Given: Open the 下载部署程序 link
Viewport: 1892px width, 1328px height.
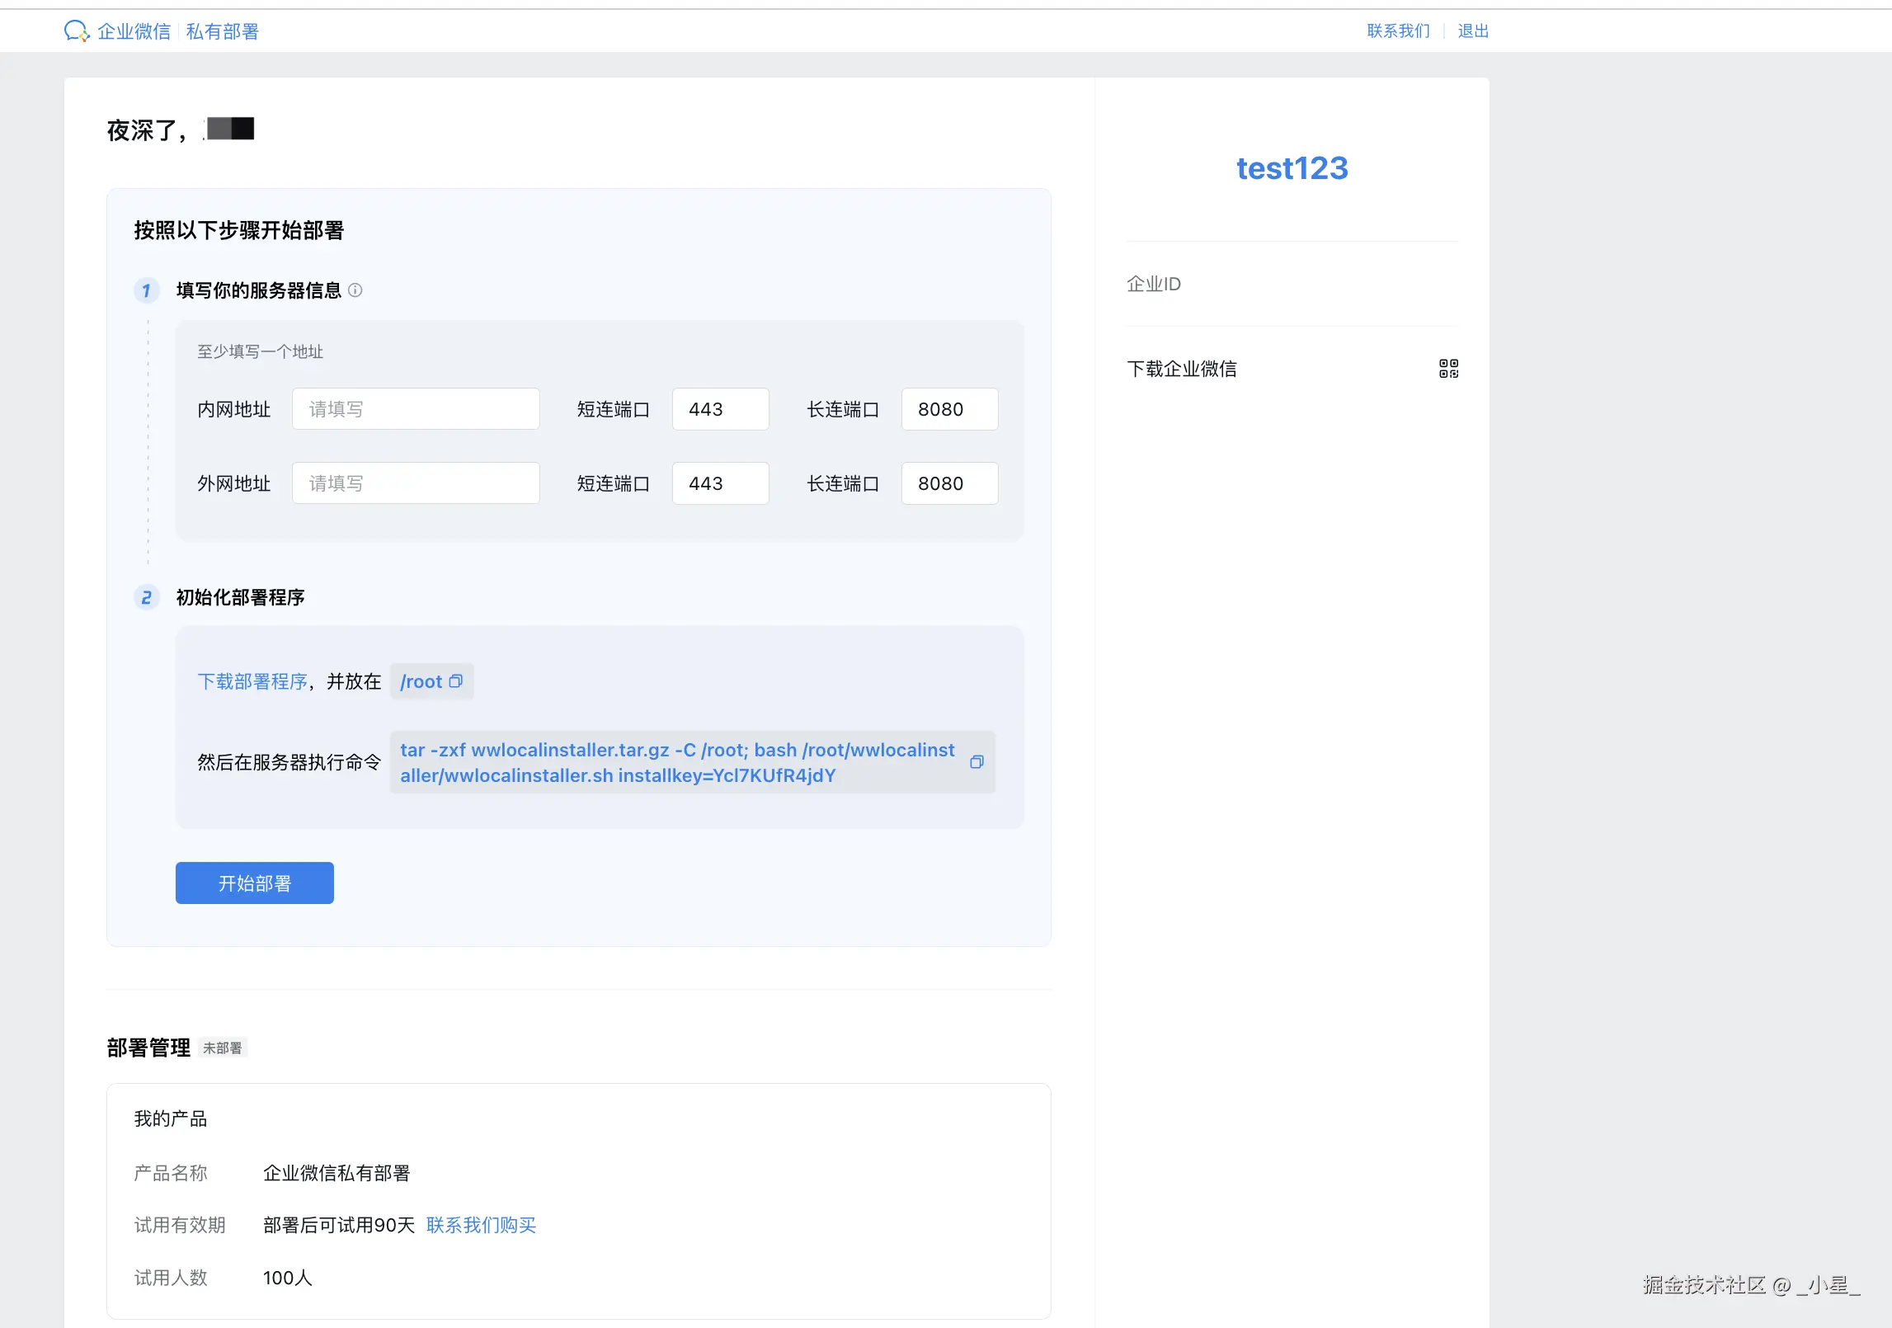Looking at the screenshot, I should tap(252, 681).
